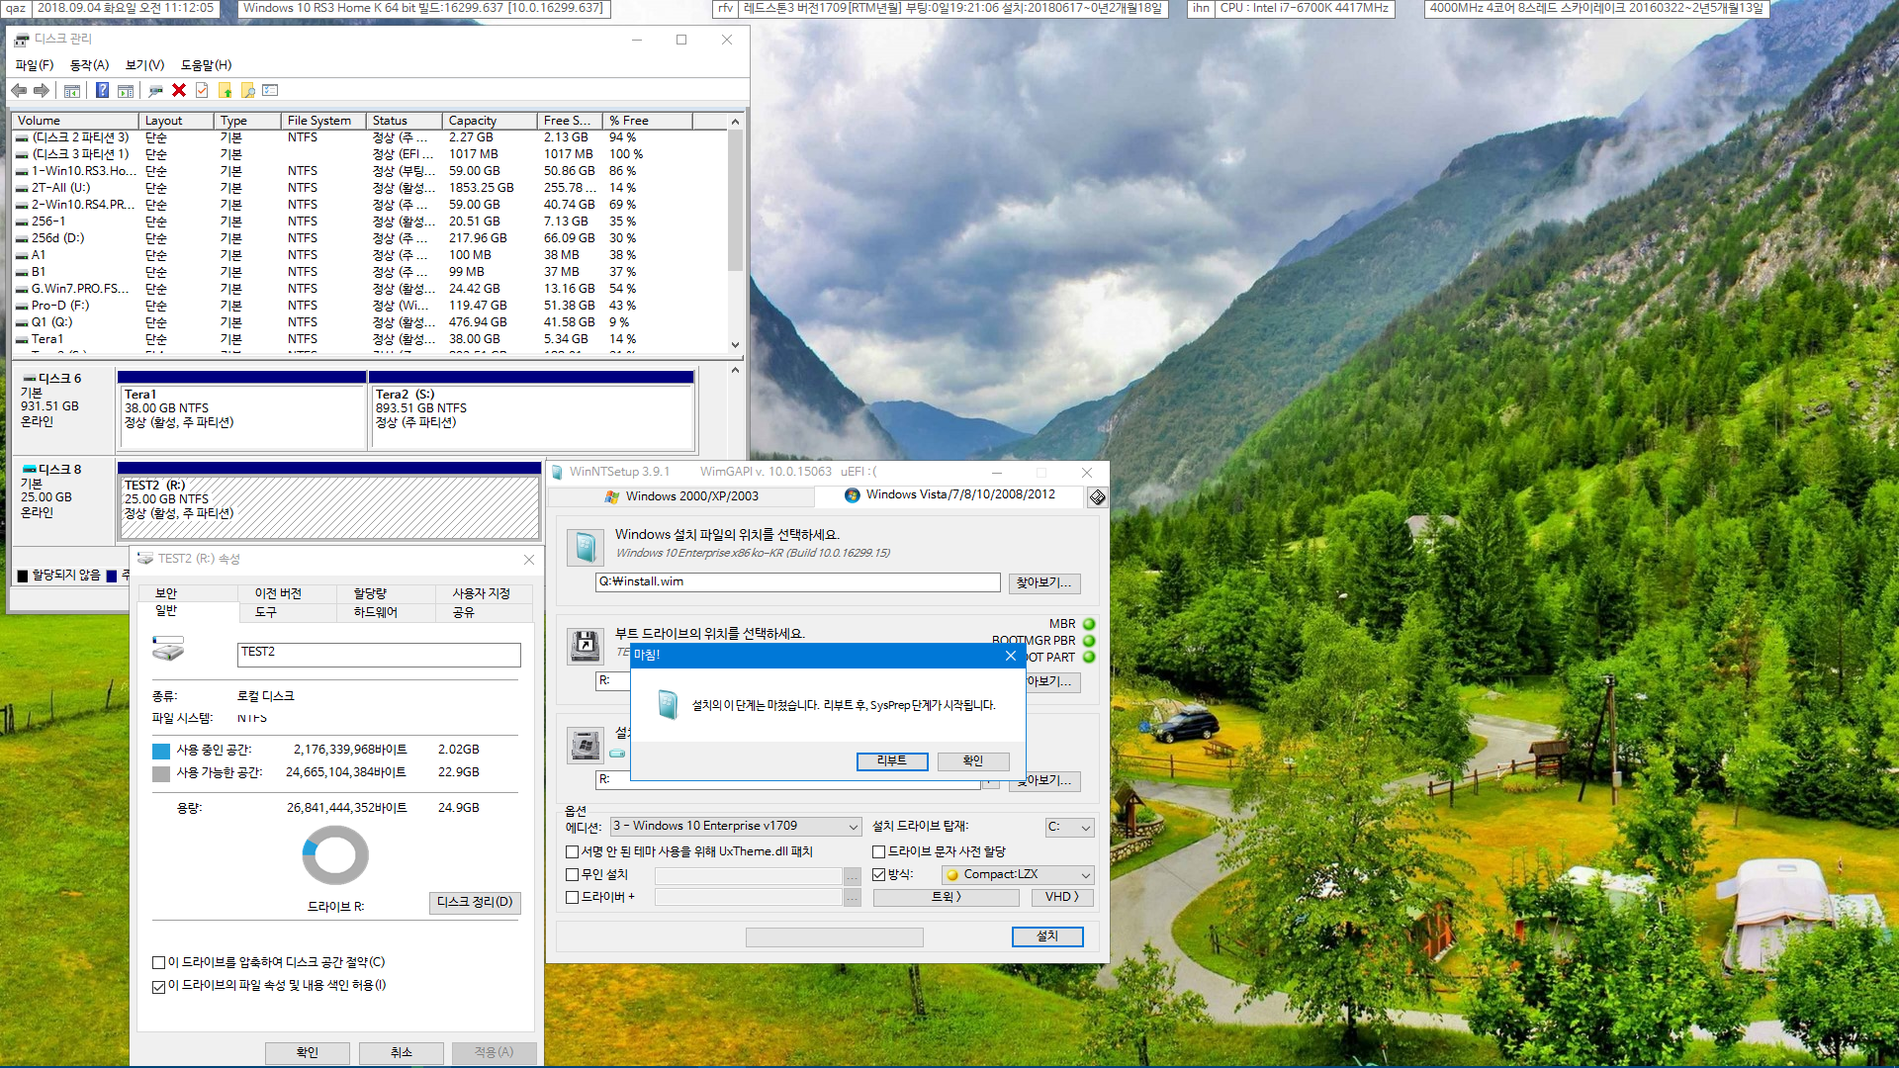Click the 디스크 8 disk icon label
The width and height of the screenshot is (1899, 1068).
click(52, 470)
